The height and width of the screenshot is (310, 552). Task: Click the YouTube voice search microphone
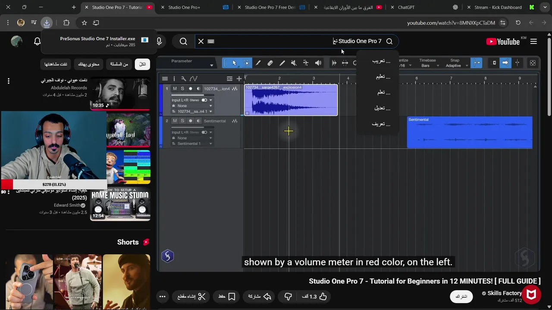[159, 41]
